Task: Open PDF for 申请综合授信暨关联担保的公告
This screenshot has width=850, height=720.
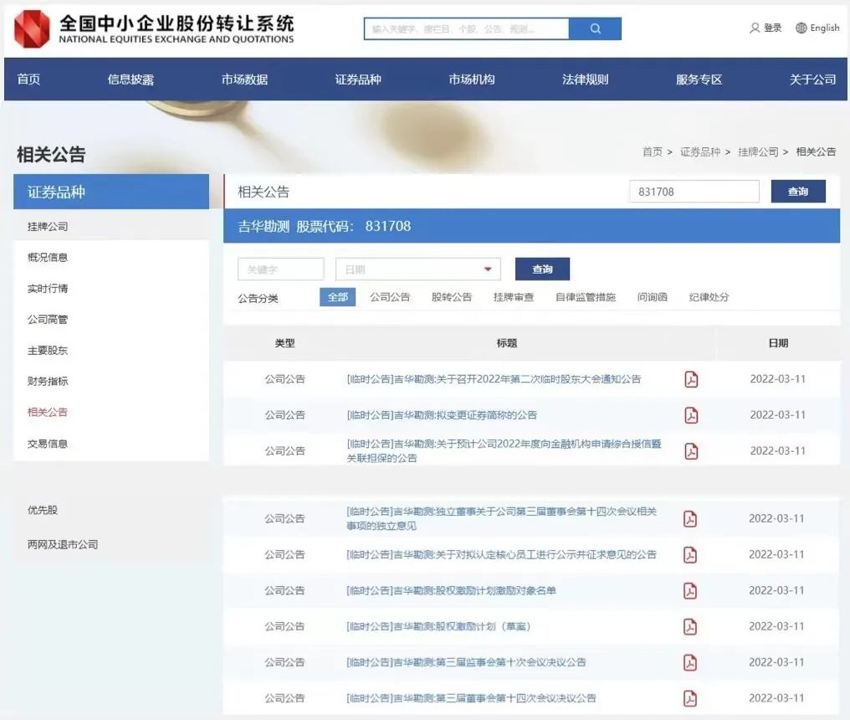Action: 691,451
